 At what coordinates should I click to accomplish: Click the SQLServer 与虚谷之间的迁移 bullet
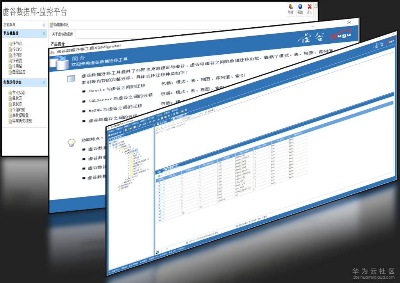point(121,98)
